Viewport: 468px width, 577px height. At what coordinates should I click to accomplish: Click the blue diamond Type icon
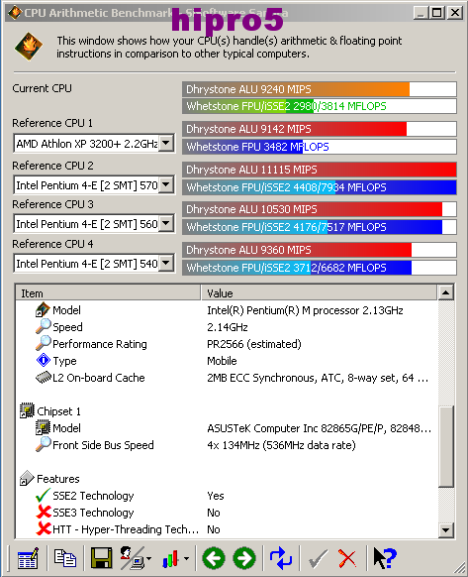[44, 360]
